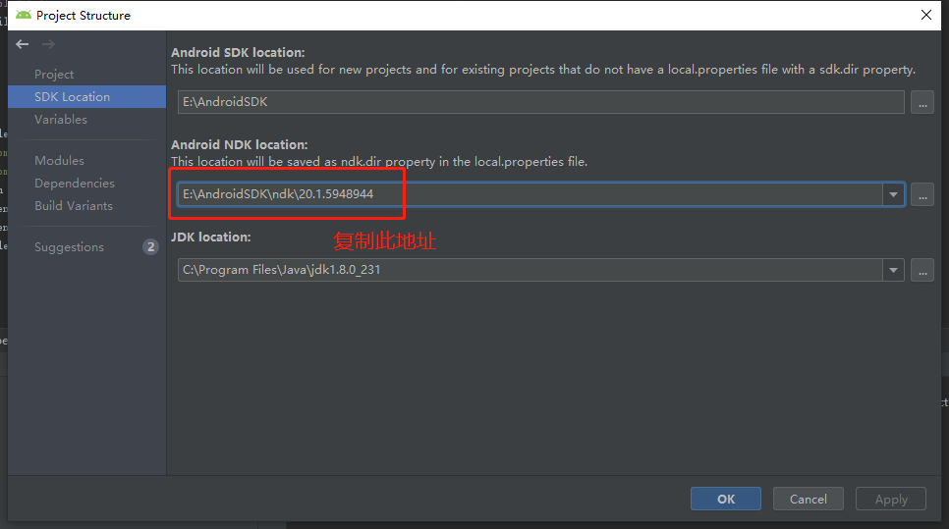Viewport: 949px width, 529px height.
Task: Open the Dependencies section
Action: [75, 184]
